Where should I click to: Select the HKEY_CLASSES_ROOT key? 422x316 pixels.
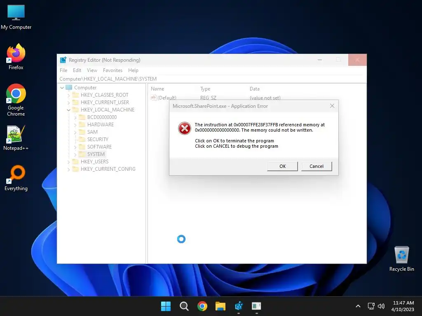tap(104, 95)
